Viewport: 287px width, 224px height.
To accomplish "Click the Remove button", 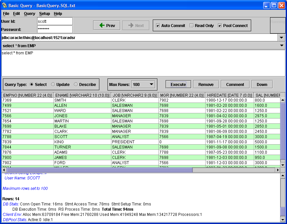I will [x=206, y=84].
